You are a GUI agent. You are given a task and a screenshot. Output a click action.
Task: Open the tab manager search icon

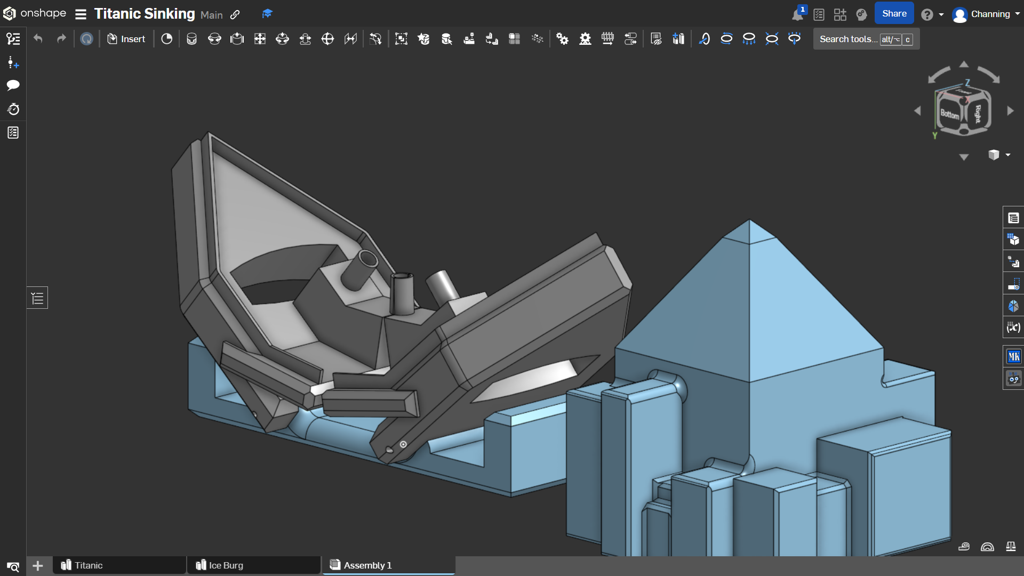(x=13, y=566)
